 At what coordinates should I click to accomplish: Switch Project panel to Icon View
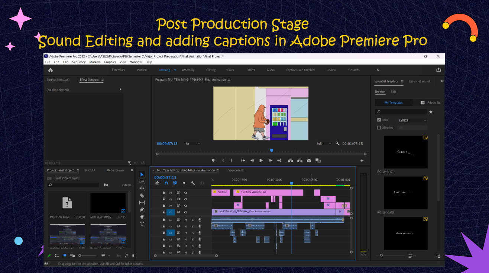(x=65, y=256)
